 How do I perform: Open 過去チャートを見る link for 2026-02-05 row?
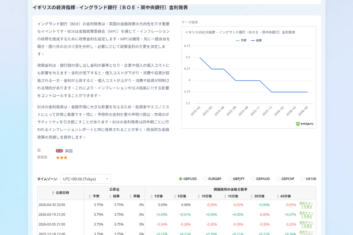point(306,224)
